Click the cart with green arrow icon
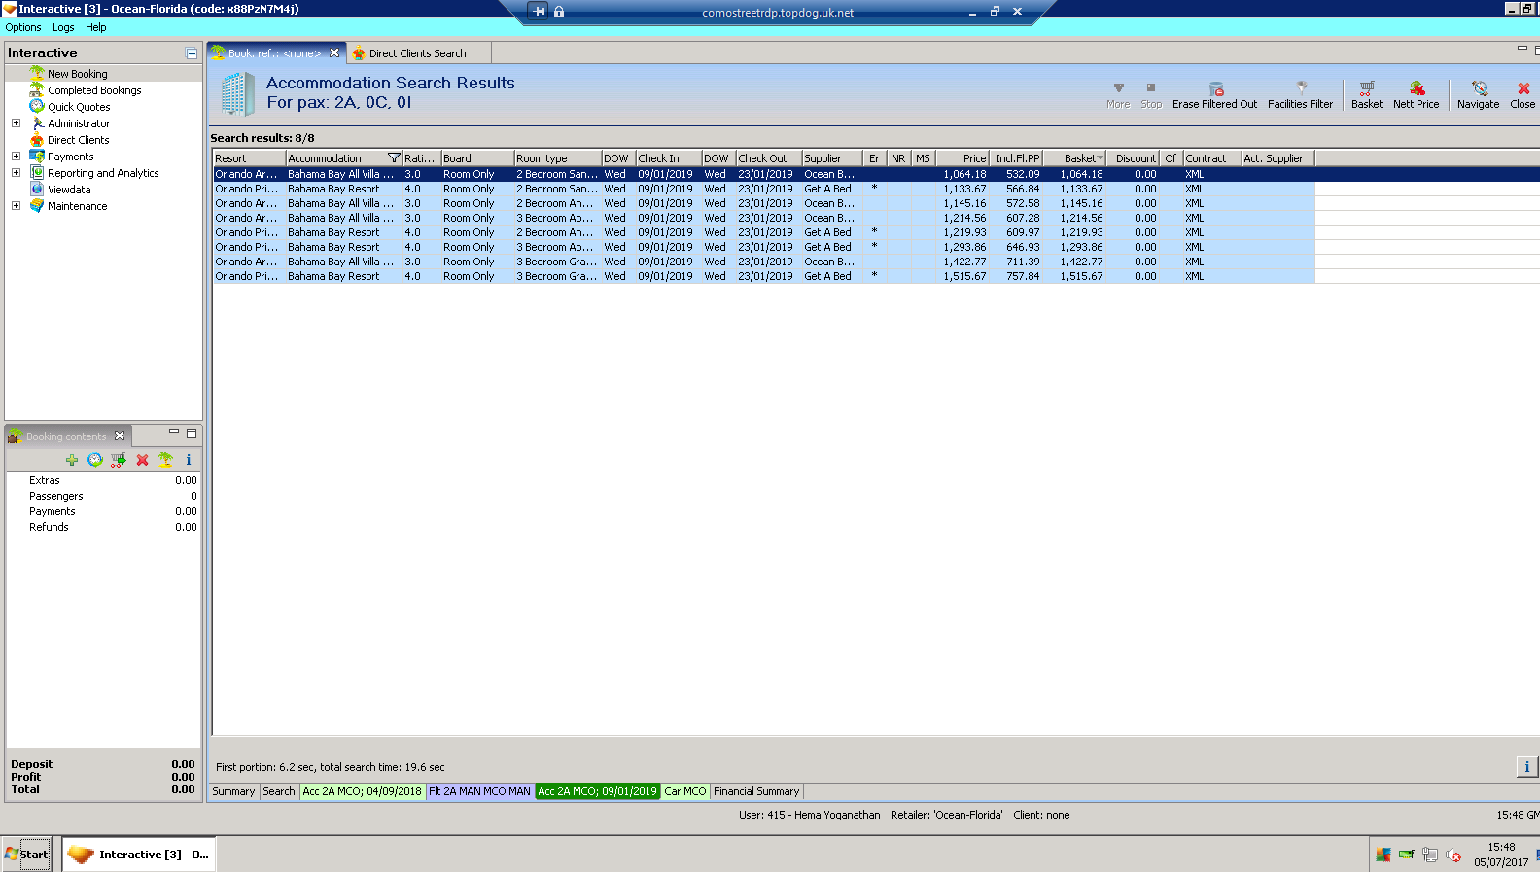 (x=119, y=460)
